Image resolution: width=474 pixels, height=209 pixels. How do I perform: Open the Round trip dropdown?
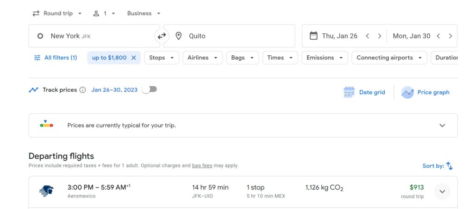pos(57,13)
